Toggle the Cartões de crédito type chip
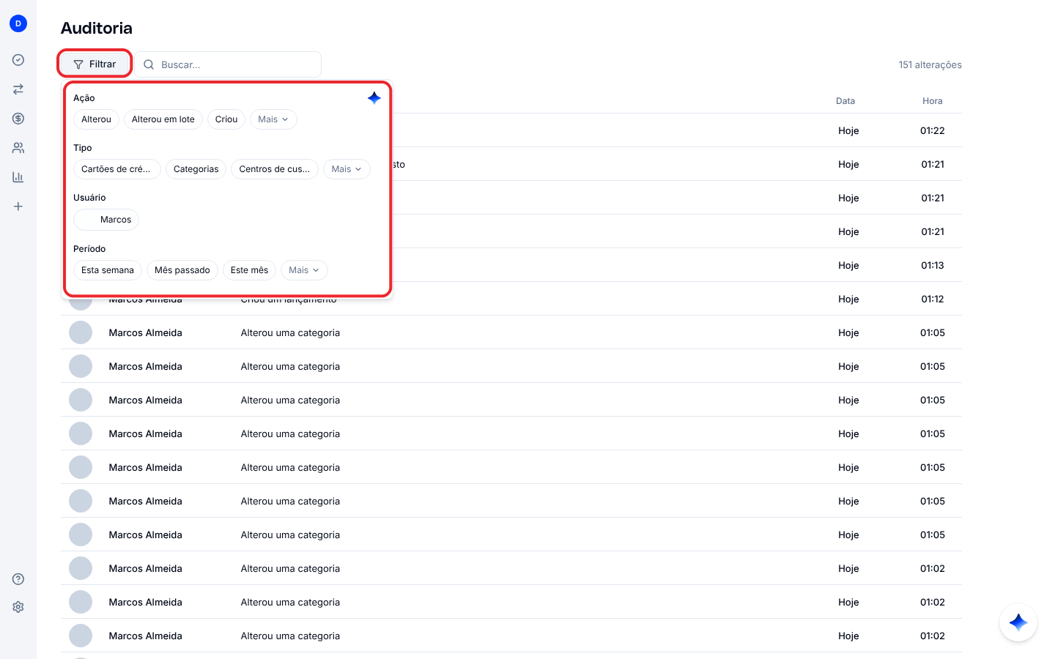 (116, 169)
